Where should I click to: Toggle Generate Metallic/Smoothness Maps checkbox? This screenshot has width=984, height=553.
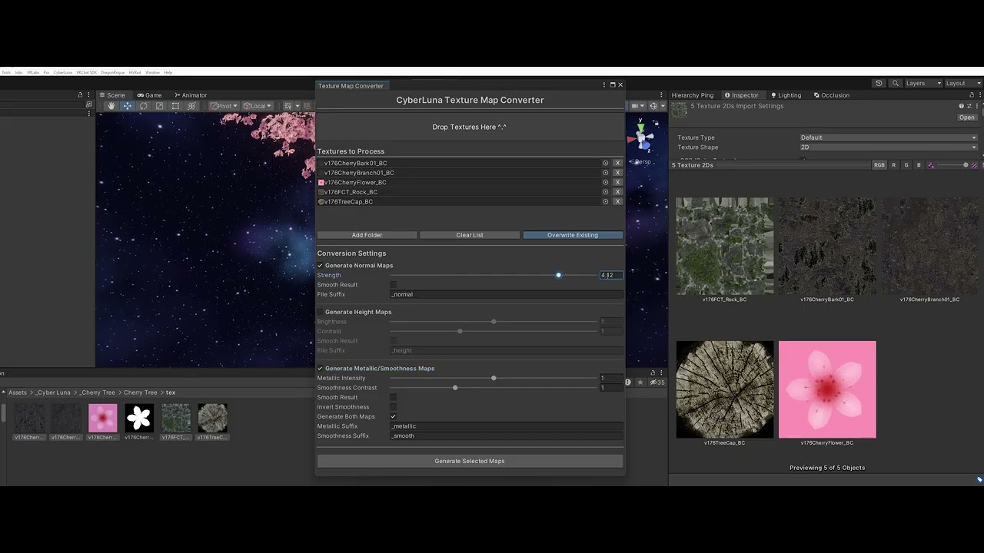pos(321,369)
